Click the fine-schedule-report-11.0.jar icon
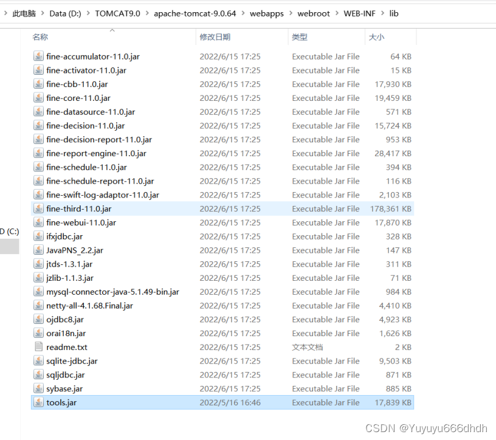Screen dimensions: 496x440 tap(38, 181)
